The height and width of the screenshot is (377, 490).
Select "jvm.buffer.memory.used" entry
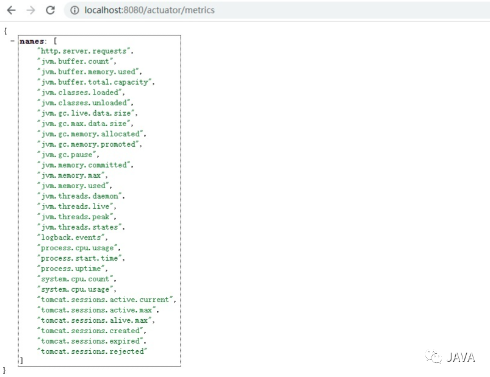coord(88,72)
